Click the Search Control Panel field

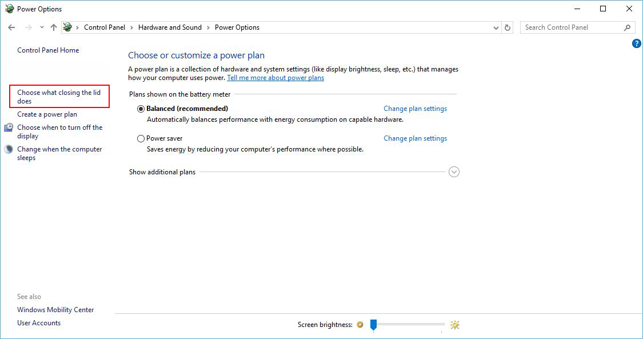pyautogui.click(x=572, y=27)
